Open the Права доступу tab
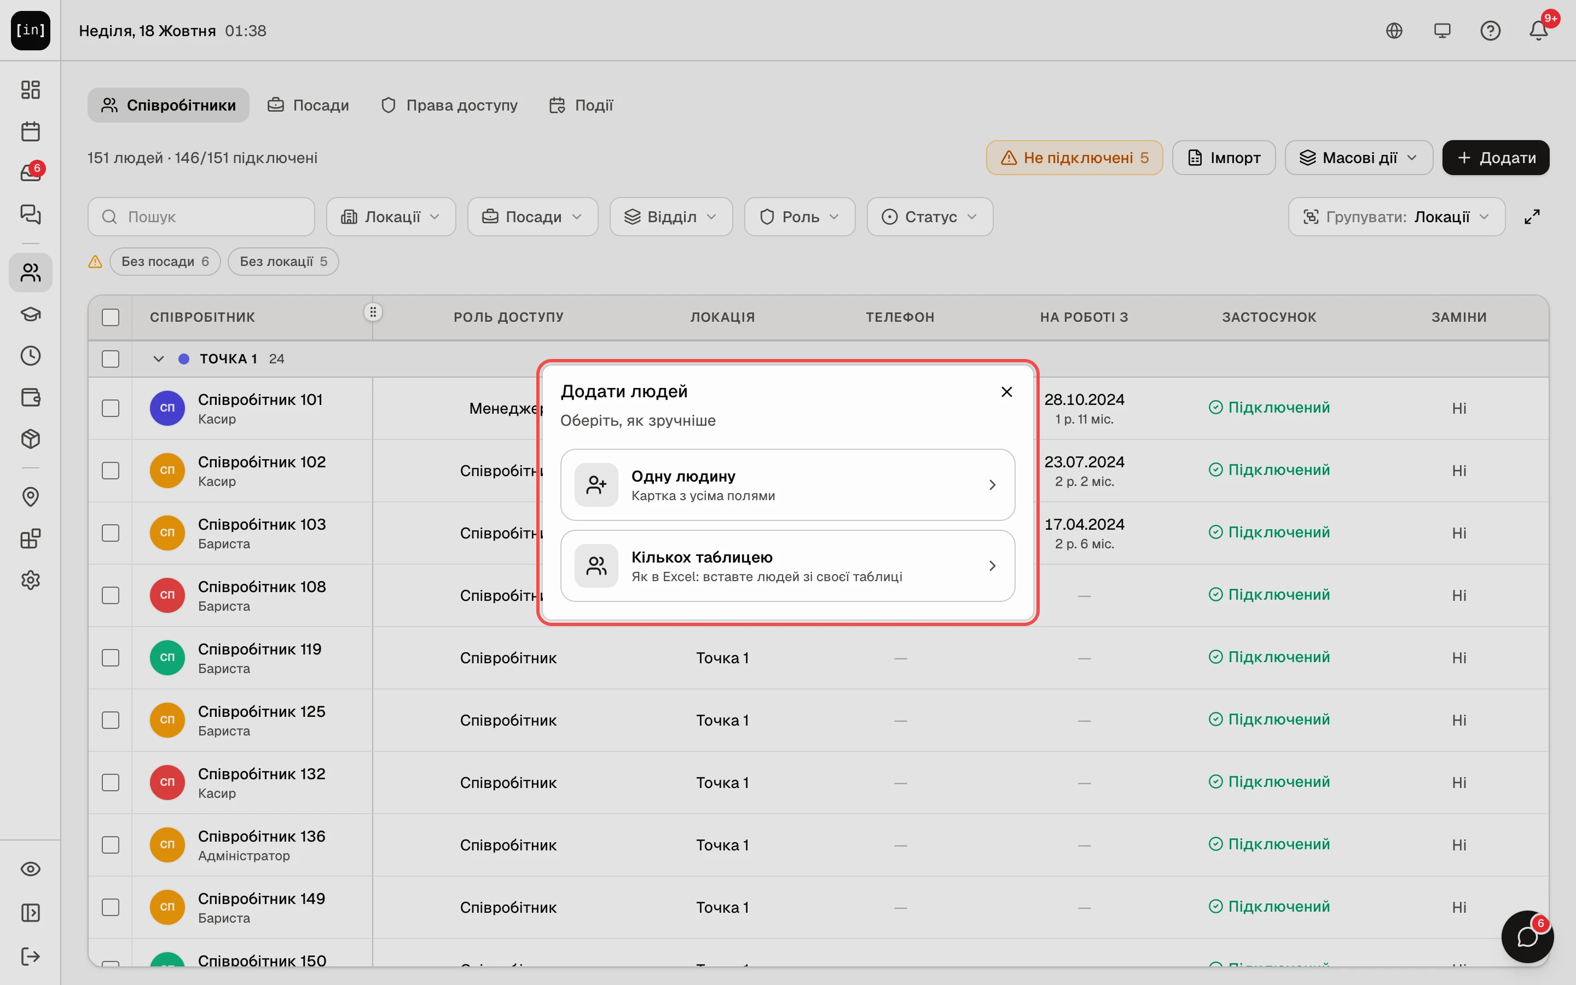1576x985 pixels. [449, 105]
